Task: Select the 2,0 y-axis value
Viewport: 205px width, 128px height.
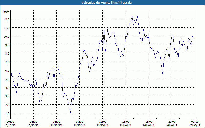Action: (7, 105)
